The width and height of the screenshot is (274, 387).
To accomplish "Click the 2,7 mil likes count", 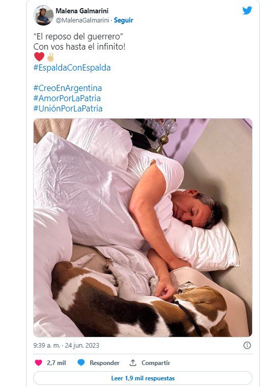I will click(57, 363).
